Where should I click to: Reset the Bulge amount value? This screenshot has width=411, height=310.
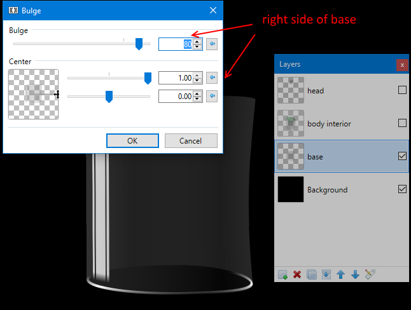tap(212, 44)
